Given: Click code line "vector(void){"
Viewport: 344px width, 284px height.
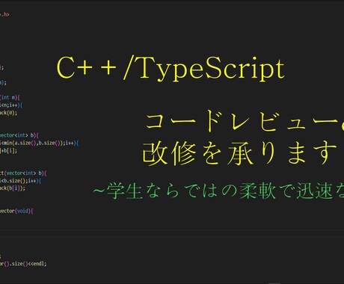Looking at the screenshot, I should click(16, 211).
